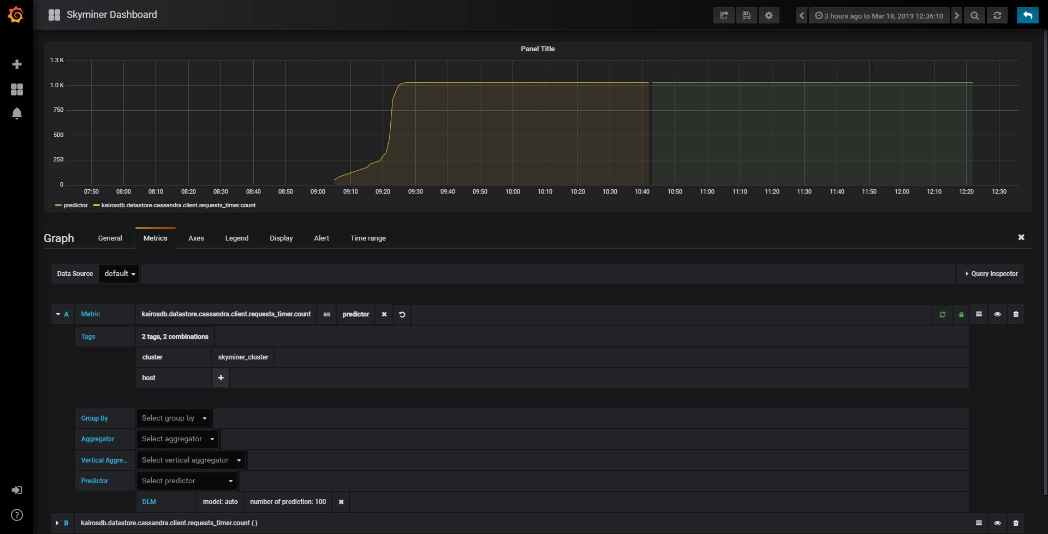Image resolution: width=1048 pixels, height=534 pixels.
Task: Open the query B options menu icon
Action: click(979, 523)
